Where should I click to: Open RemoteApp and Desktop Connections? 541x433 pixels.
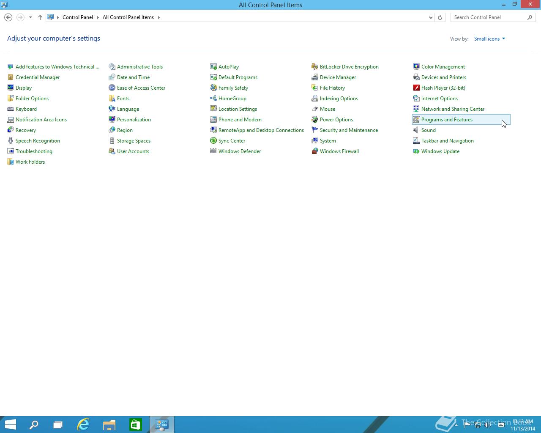pyautogui.click(x=261, y=130)
